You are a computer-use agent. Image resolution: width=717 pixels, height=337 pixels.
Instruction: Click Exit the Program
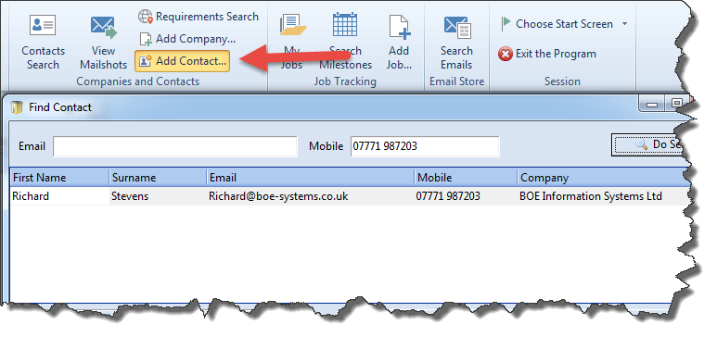point(547,54)
